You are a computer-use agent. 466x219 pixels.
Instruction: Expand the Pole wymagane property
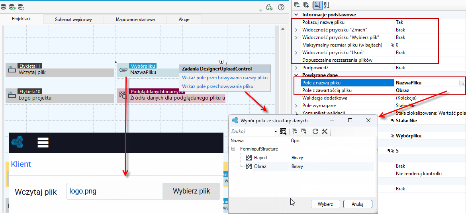coord(296,106)
